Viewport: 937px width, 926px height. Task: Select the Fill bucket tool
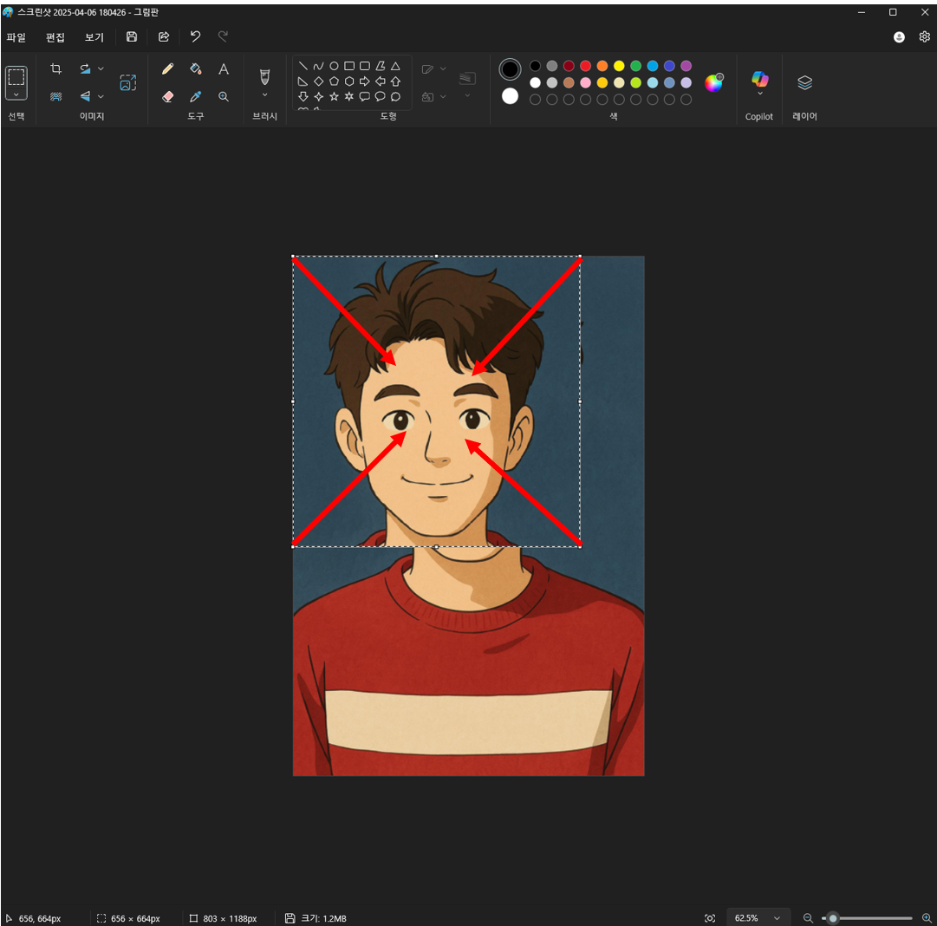[196, 69]
